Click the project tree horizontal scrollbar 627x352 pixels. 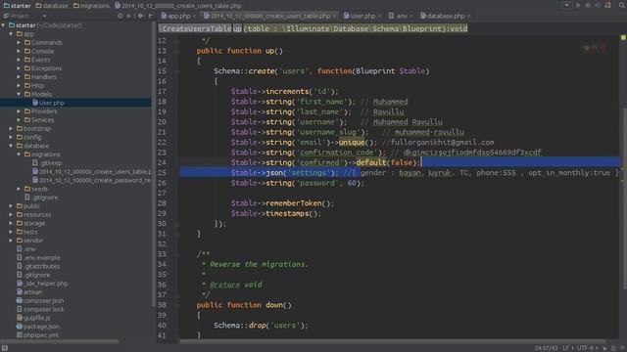point(60,341)
